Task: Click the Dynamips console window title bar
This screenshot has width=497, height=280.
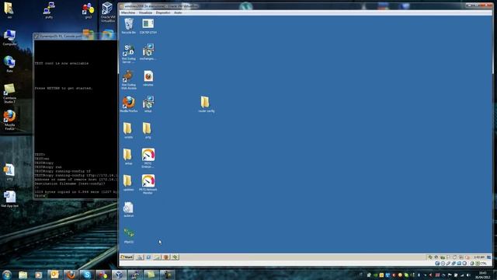Action: point(75,37)
